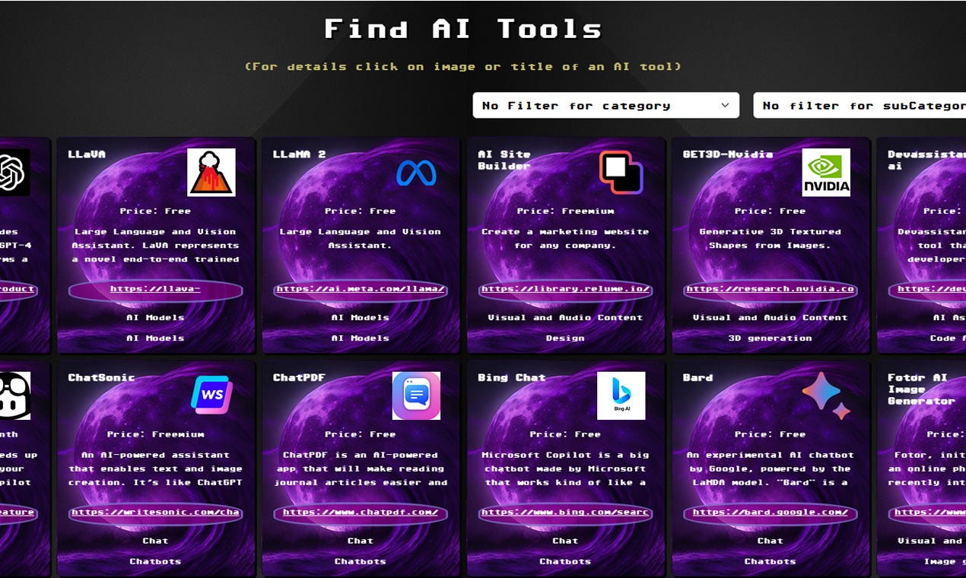
Task: Click 'Price: Freemium' on AI Site Builder
Action: click(565, 211)
